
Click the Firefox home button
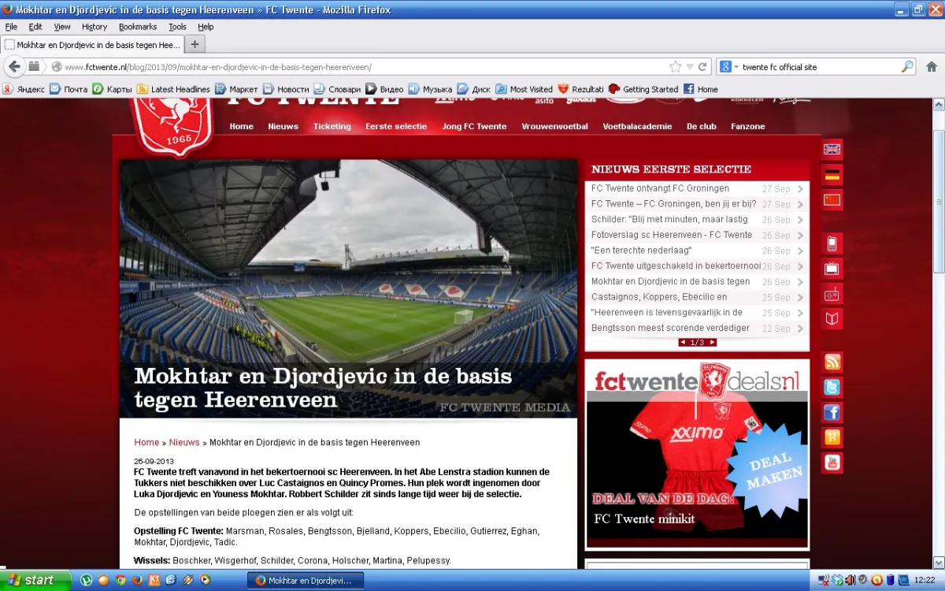(x=932, y=67)
